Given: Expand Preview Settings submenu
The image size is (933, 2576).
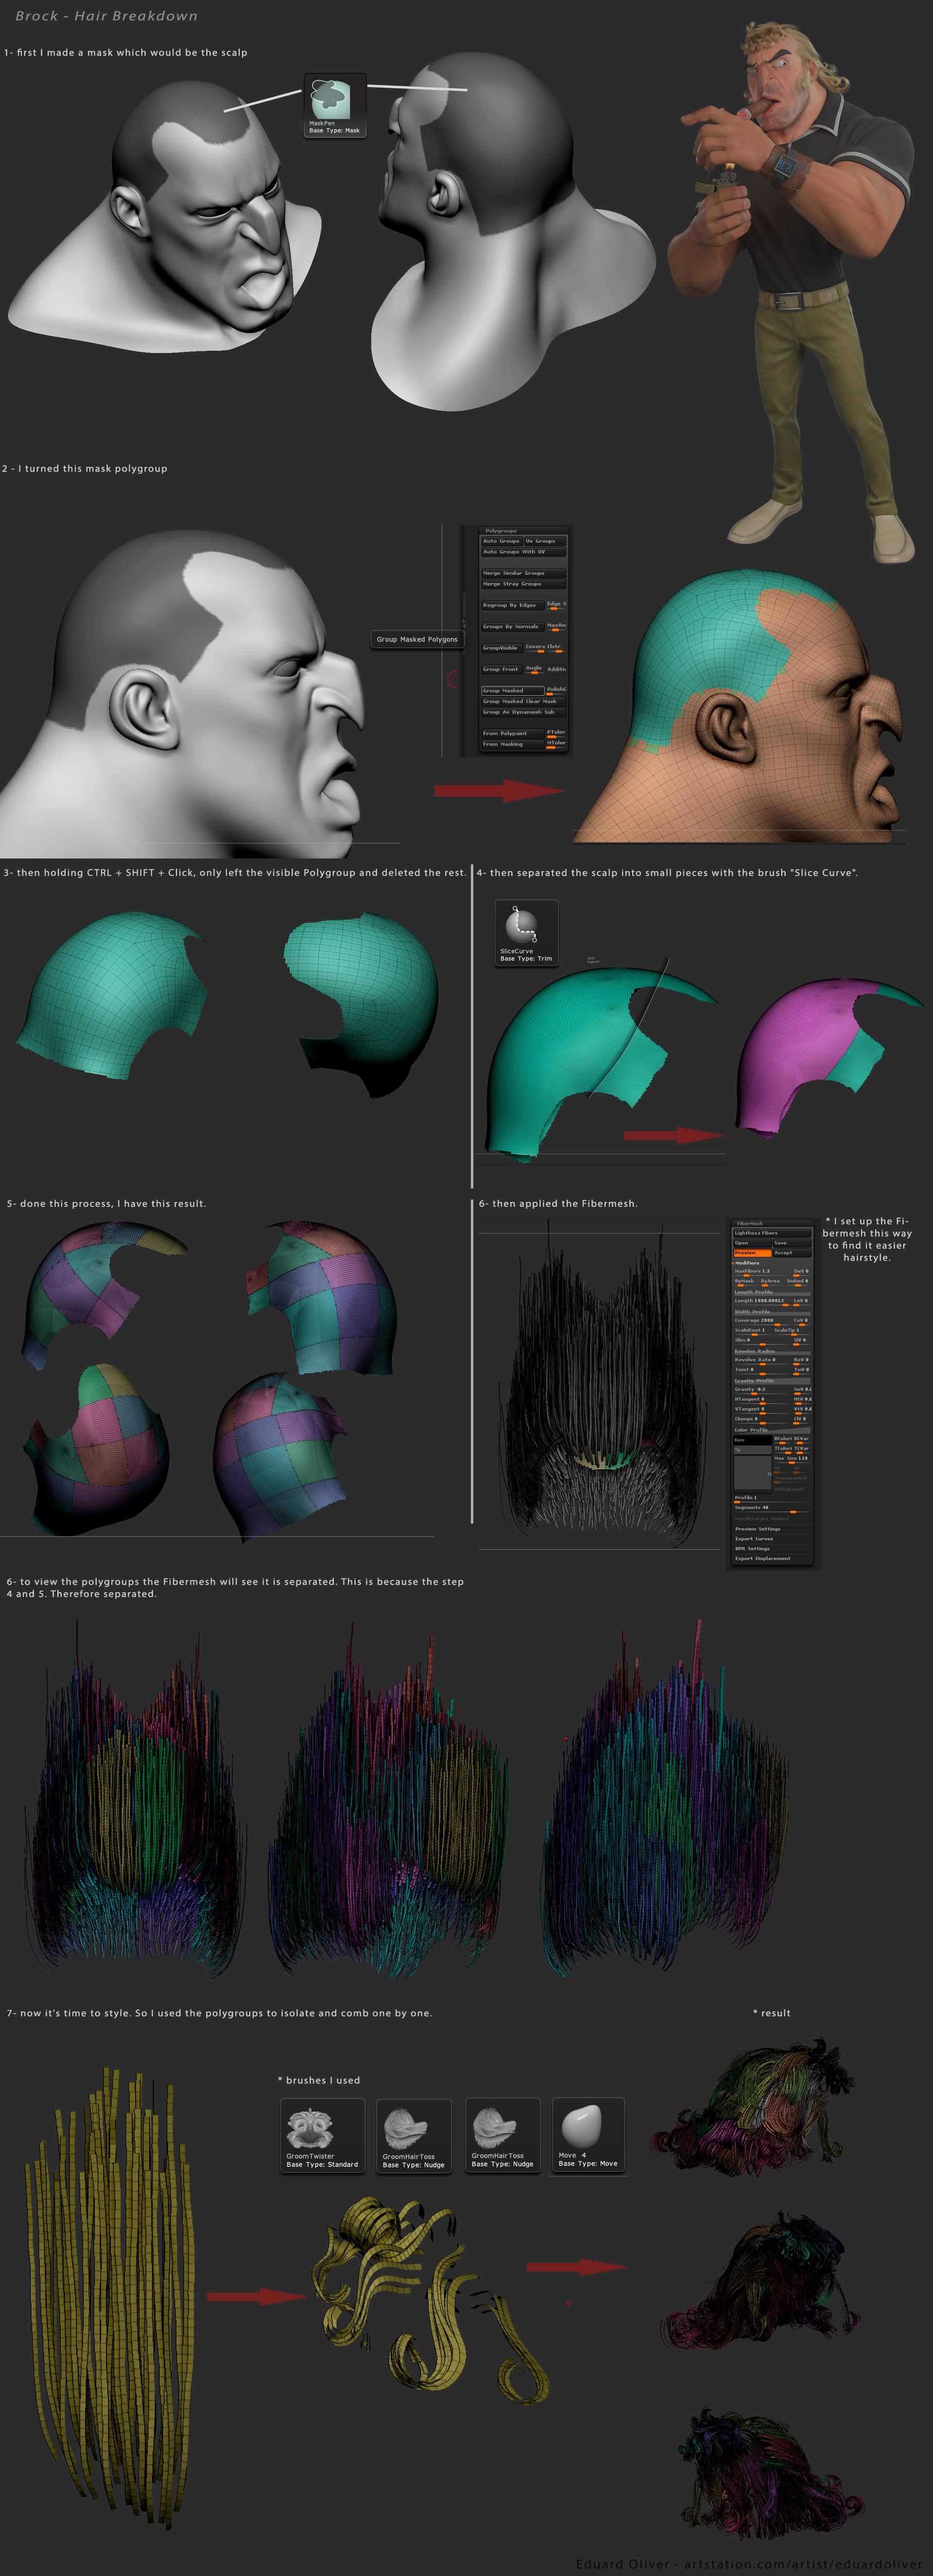Looking at the screenshot, I should click(x=772, y=1529).
